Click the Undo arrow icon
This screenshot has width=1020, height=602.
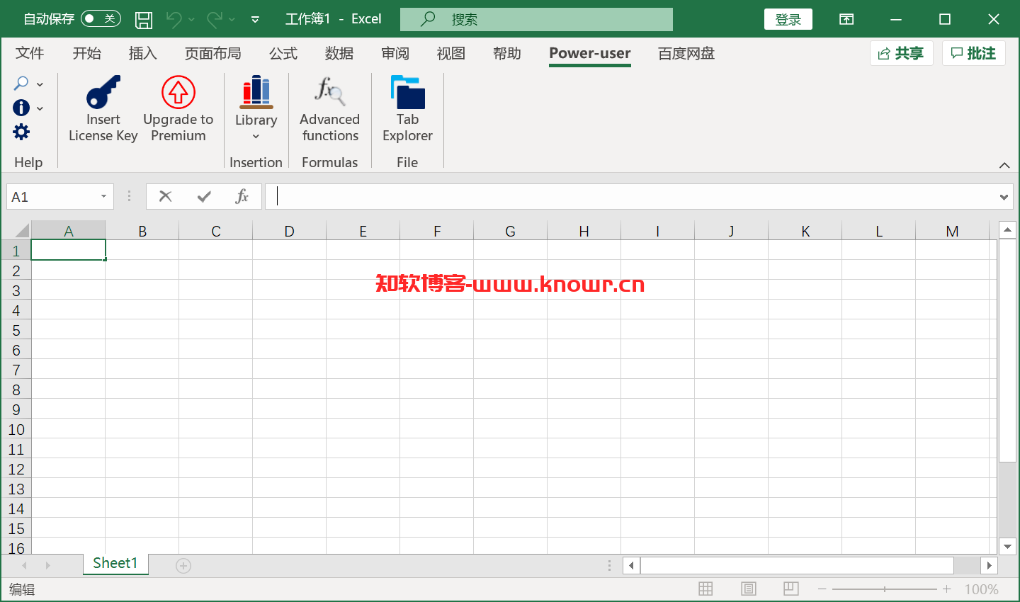coord(174,19)
